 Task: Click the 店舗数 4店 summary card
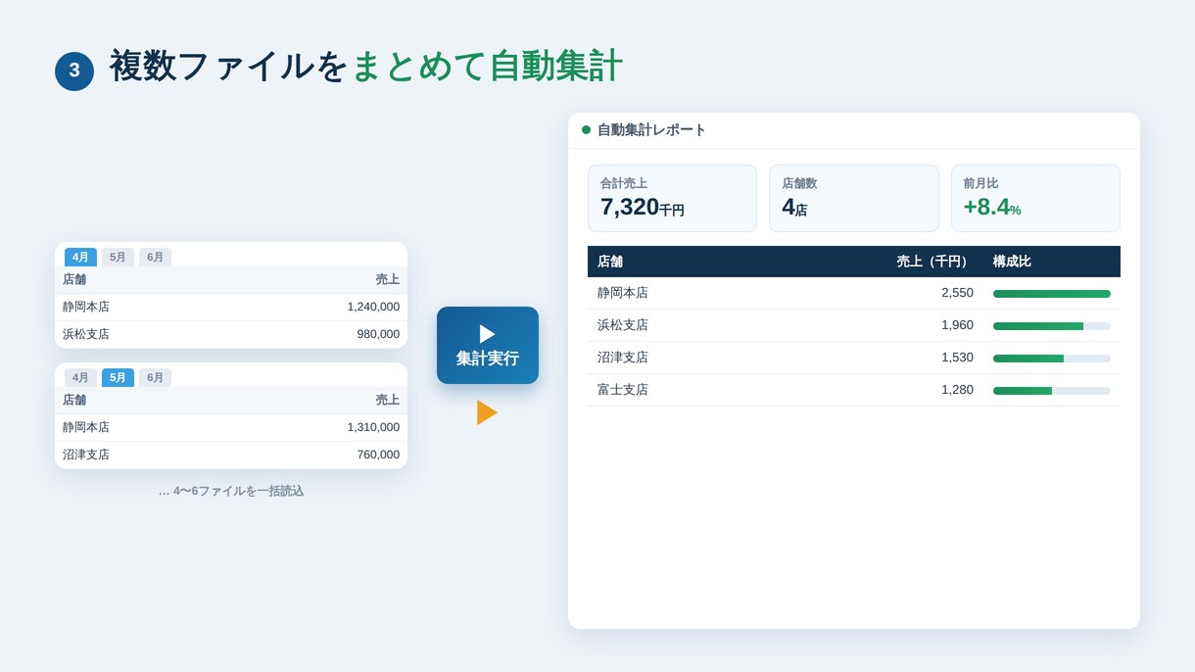[854, 198]
